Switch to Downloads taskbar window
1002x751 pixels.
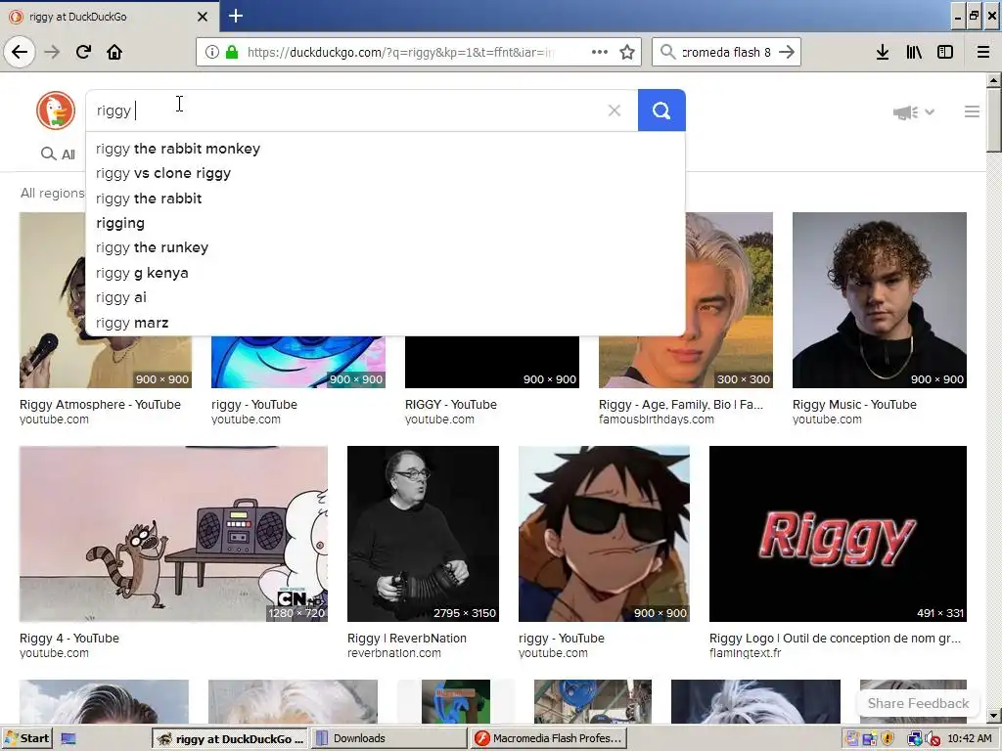[x=388, y=738]
